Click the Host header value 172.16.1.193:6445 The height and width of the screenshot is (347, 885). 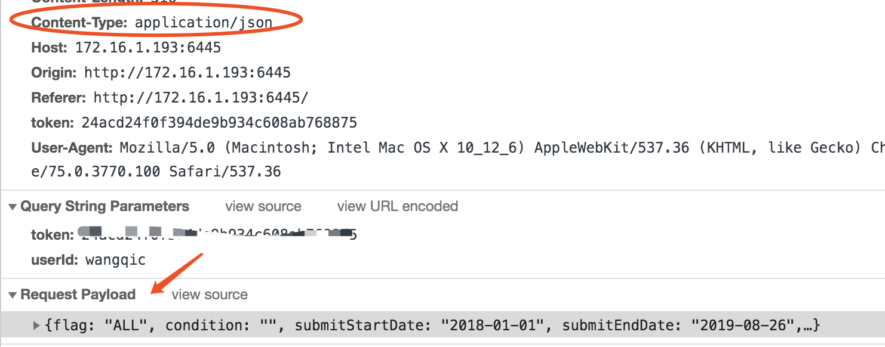(x=148, y=47)
